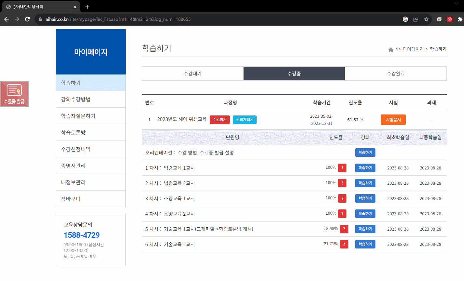Image resolution: width=464 pixels, height=281 pixels.
Task: Click the 학습하기 page heading
Action: (x=157, y=48)
